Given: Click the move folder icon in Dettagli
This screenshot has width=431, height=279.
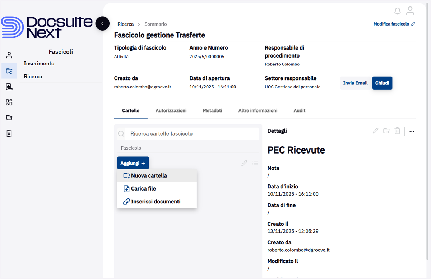Looking at the screenshot, I should (x=386, y=131).
